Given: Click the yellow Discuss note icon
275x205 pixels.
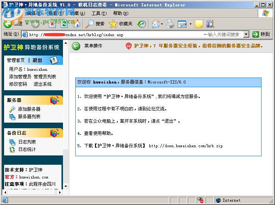Looking at the screenshot, I should tap(199, 24).
